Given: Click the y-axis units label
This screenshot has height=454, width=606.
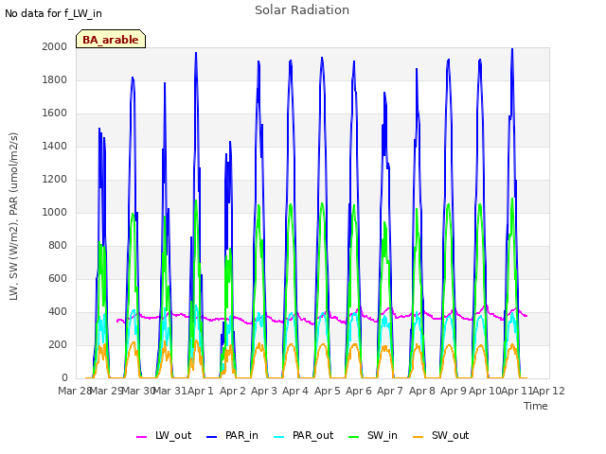Looking at the screenshot, I should pyautogui.click(x=13, y=217).
